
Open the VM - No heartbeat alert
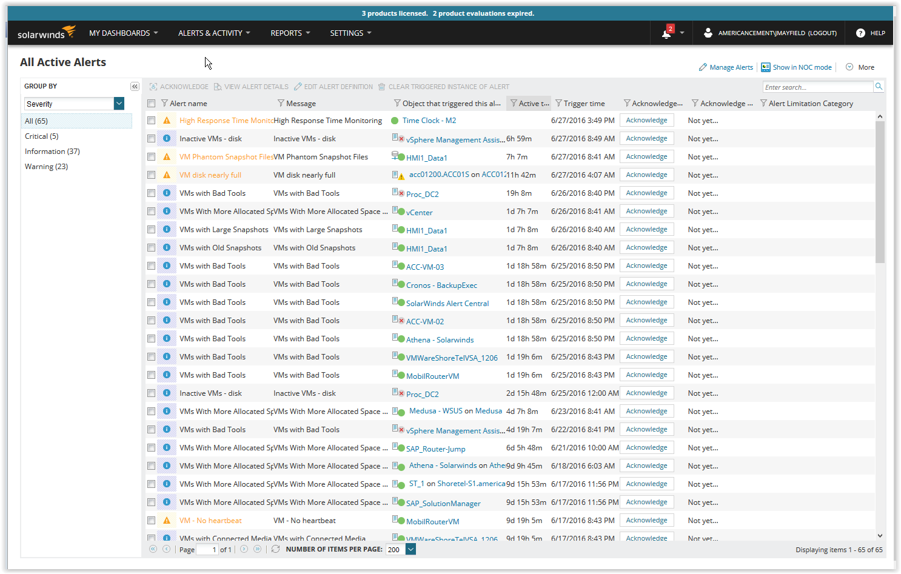click(x=210, y=521)
